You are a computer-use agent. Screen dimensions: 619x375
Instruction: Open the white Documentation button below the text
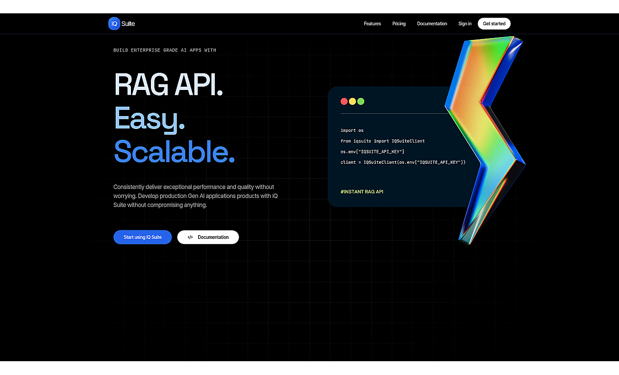point(208,237)
